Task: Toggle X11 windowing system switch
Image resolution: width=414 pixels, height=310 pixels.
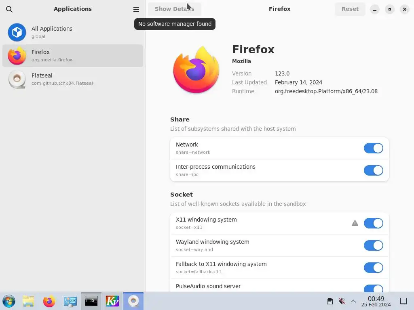Action: pyautogui.click(x=373, y=223)
